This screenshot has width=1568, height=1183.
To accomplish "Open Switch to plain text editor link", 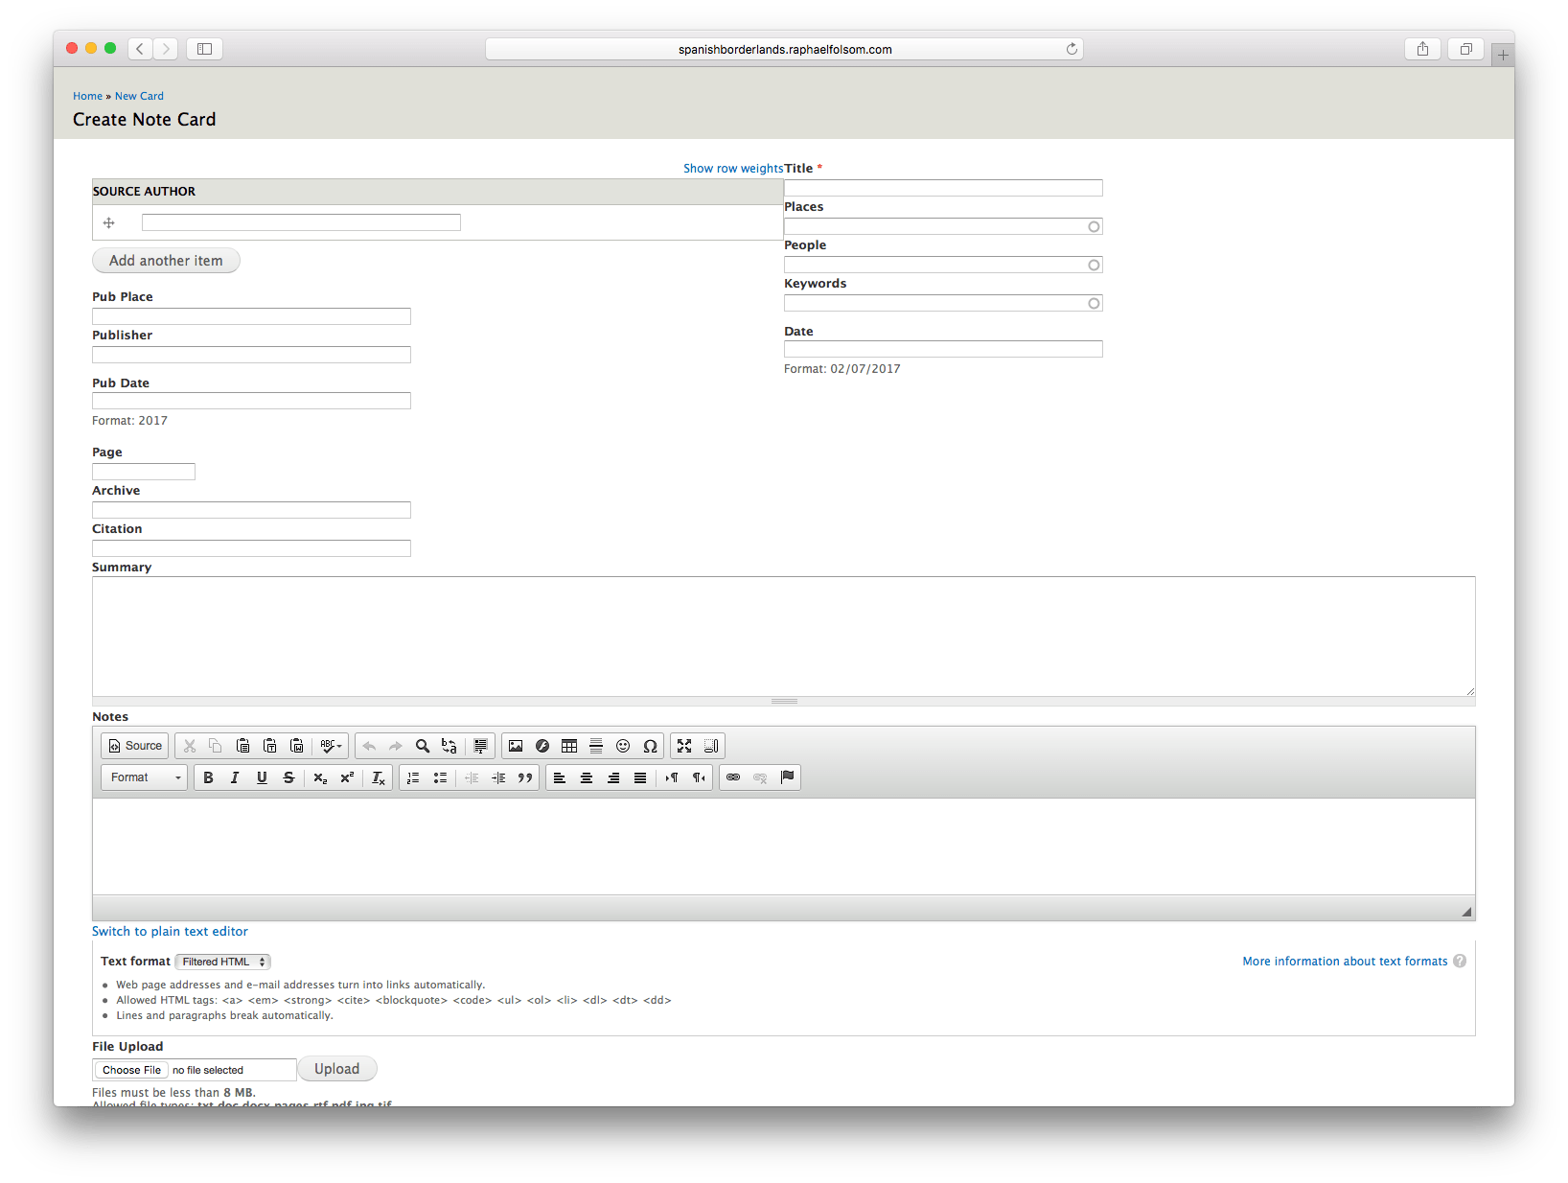I will point(170,931).
